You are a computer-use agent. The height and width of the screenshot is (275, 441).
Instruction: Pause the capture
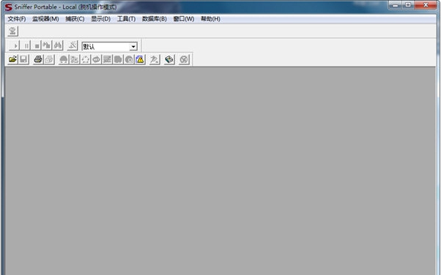click(26, 45)
